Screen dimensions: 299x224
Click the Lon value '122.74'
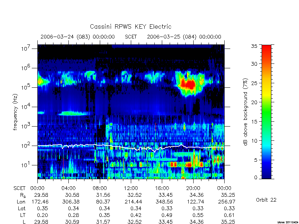click(195, 202)
